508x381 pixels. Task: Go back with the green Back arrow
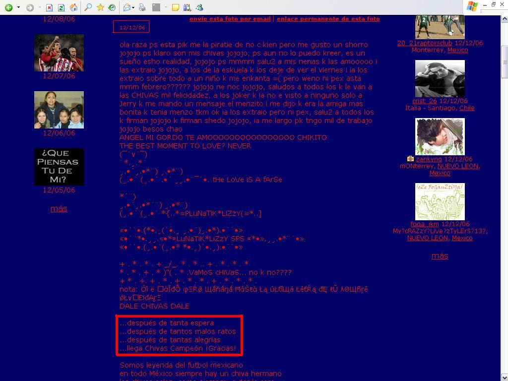pos(9,7)
